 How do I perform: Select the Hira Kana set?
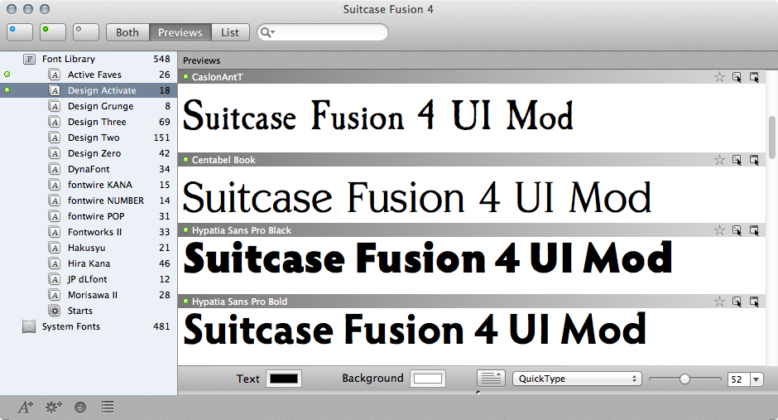pyautogui.click(x=89, y=263)
